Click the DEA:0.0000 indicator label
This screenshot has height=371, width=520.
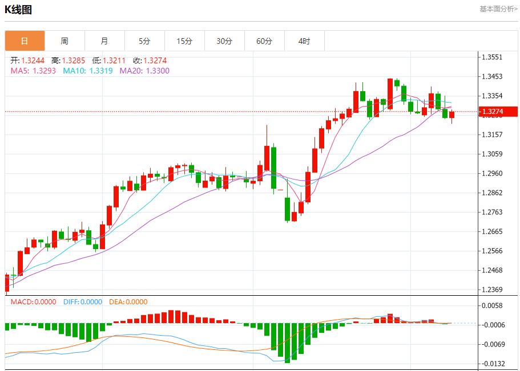coord(128,302)
